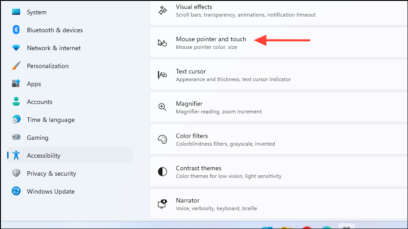This screenshot has width=408, height=229.
Task: Click the Magnifier zoom glass icon
Action: pyautogui.click(x=162, y=107)
